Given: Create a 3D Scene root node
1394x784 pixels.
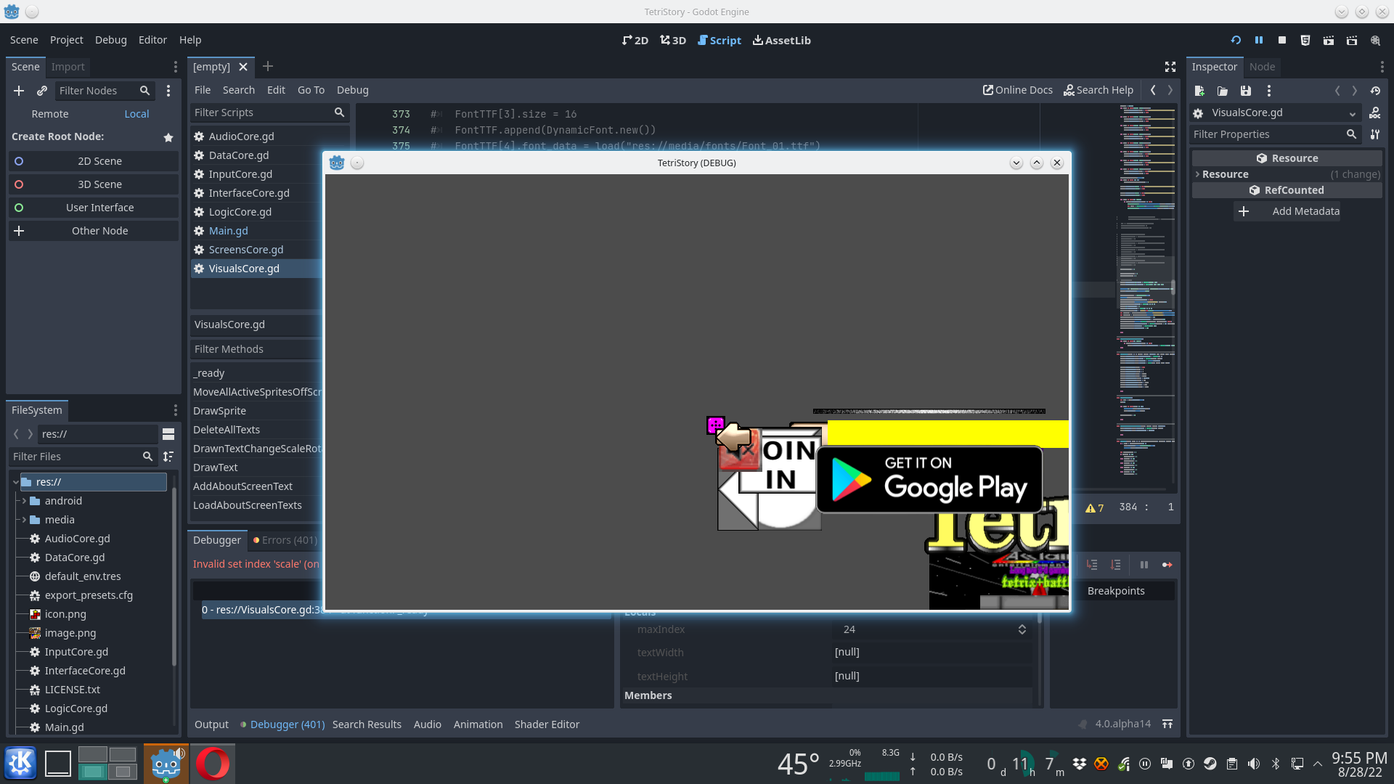Looking at the screenshot, I should tap(94, 184).
